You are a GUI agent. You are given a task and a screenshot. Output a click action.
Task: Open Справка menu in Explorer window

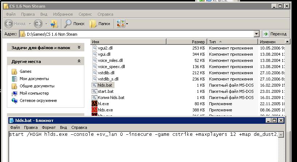(105, 14)
